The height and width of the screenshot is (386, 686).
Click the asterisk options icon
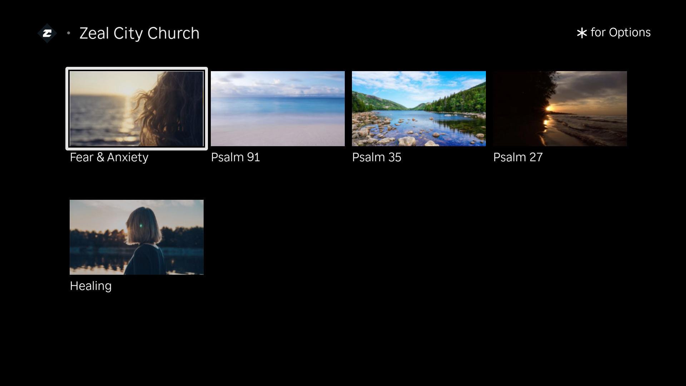point(582,33)
